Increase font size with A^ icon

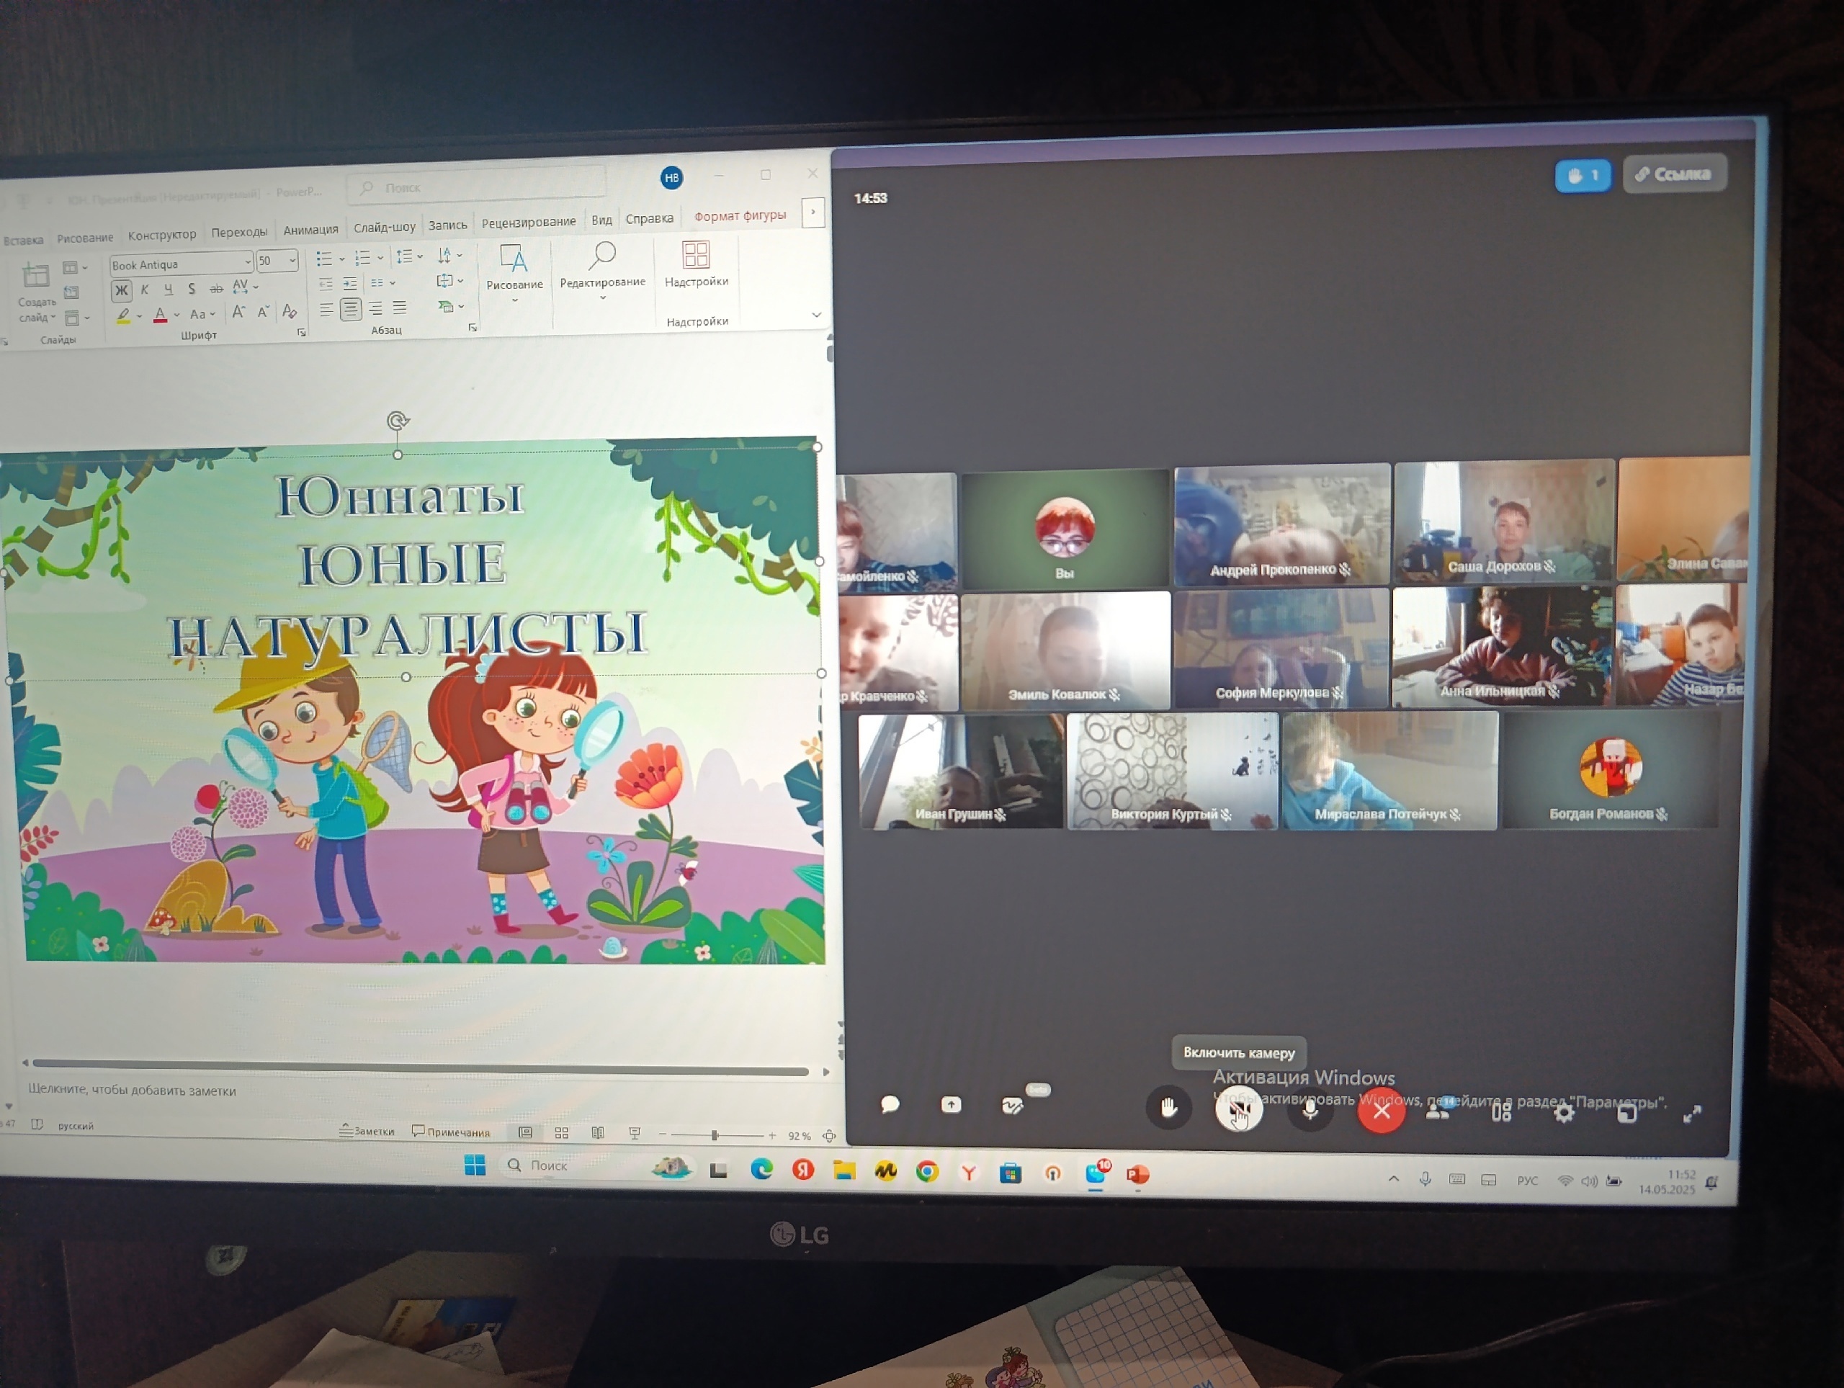pyautogui.click(x=238, y=313)
